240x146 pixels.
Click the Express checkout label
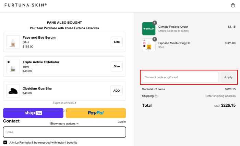pyautogui.click(x=64, y=103)
